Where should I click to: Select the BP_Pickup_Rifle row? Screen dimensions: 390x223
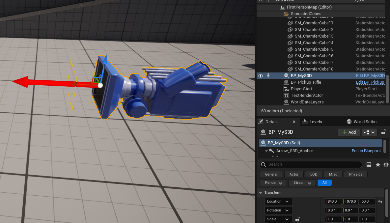(x=321, y=82)
